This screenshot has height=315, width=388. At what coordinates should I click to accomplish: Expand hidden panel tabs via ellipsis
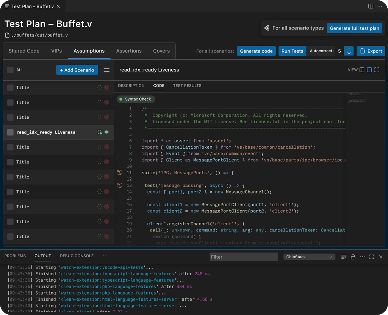[x=105, y=256]
